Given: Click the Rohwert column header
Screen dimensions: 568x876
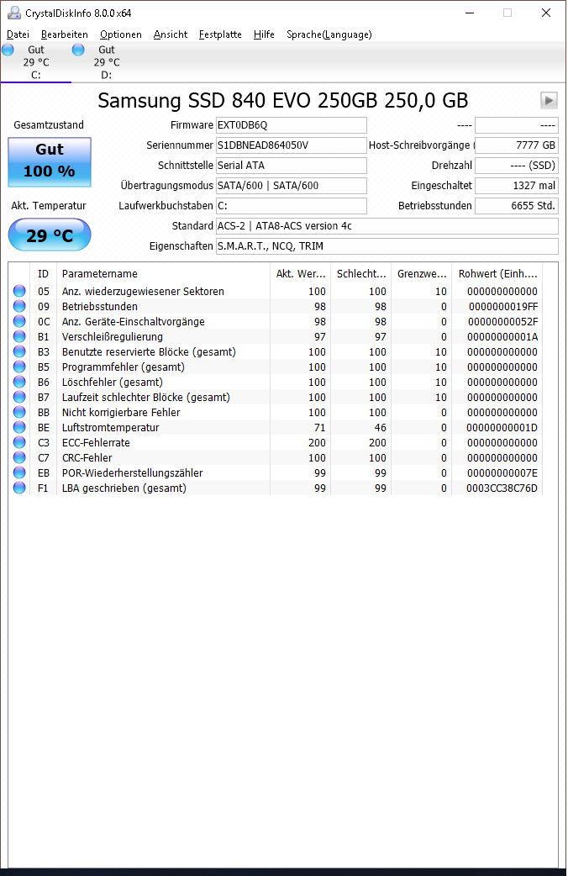Looking at the screenshot, I should click(497, 274).
